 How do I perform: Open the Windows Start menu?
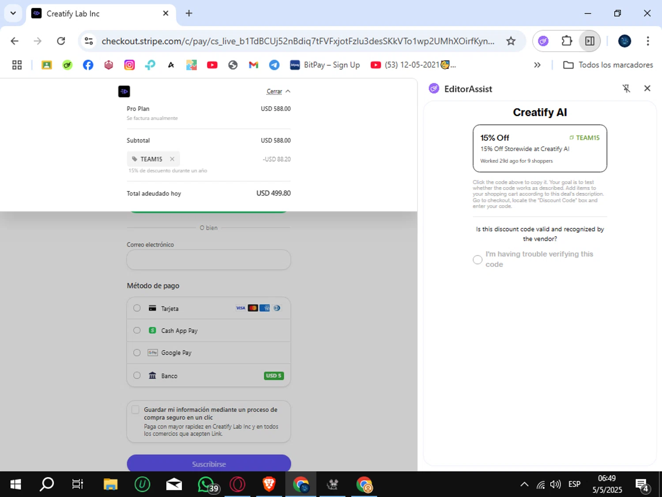(15, 485)
